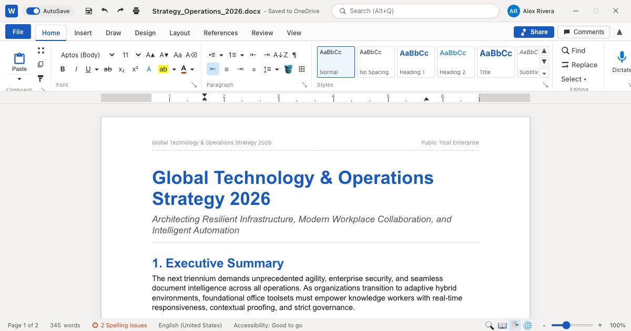Select the Format Painter icon
The image size is (631, 331).
point(40,78)
